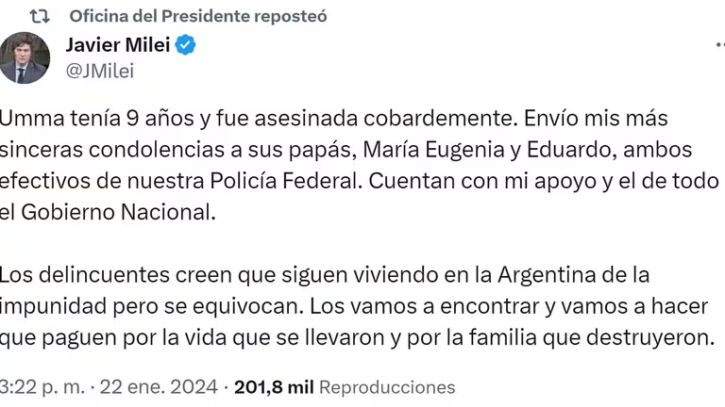Open the @JMilei handle link

[98, 68]
